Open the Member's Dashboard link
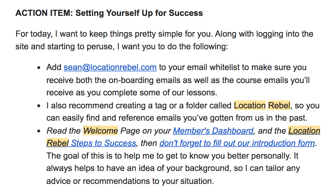328x194 pixels. coord(213,131)
